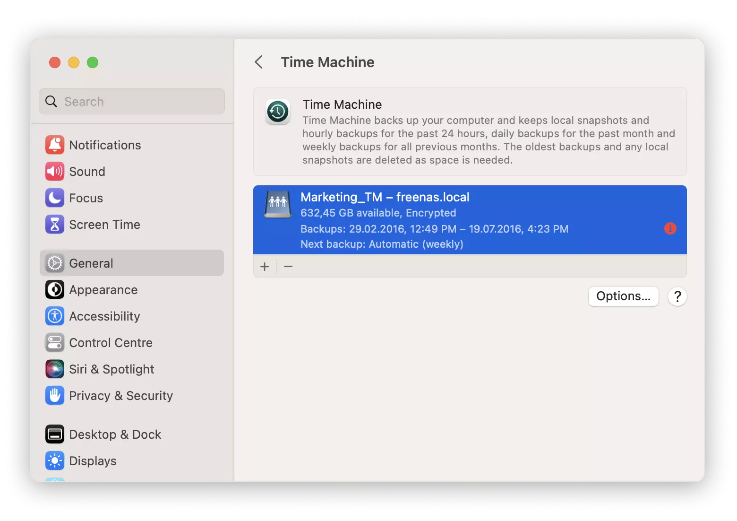Image resolution: width=737 pixels, height=521 pixels.
Task: Open Privacy & Security label
Action: (121, 396)
